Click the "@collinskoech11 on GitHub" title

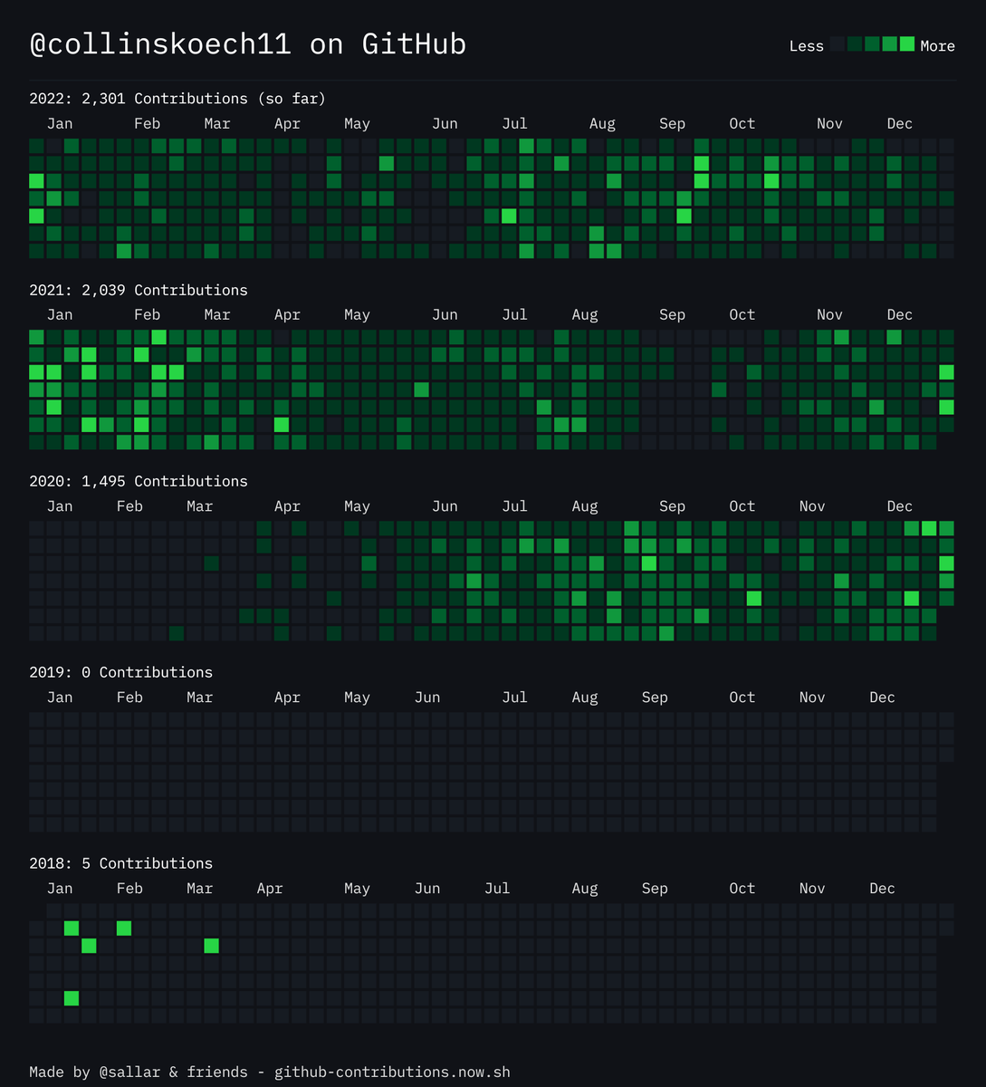[248, 44]
